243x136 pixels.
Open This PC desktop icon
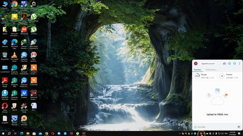(5, 5)
